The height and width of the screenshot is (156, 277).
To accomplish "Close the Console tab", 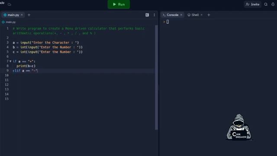I will coord(181,15).
